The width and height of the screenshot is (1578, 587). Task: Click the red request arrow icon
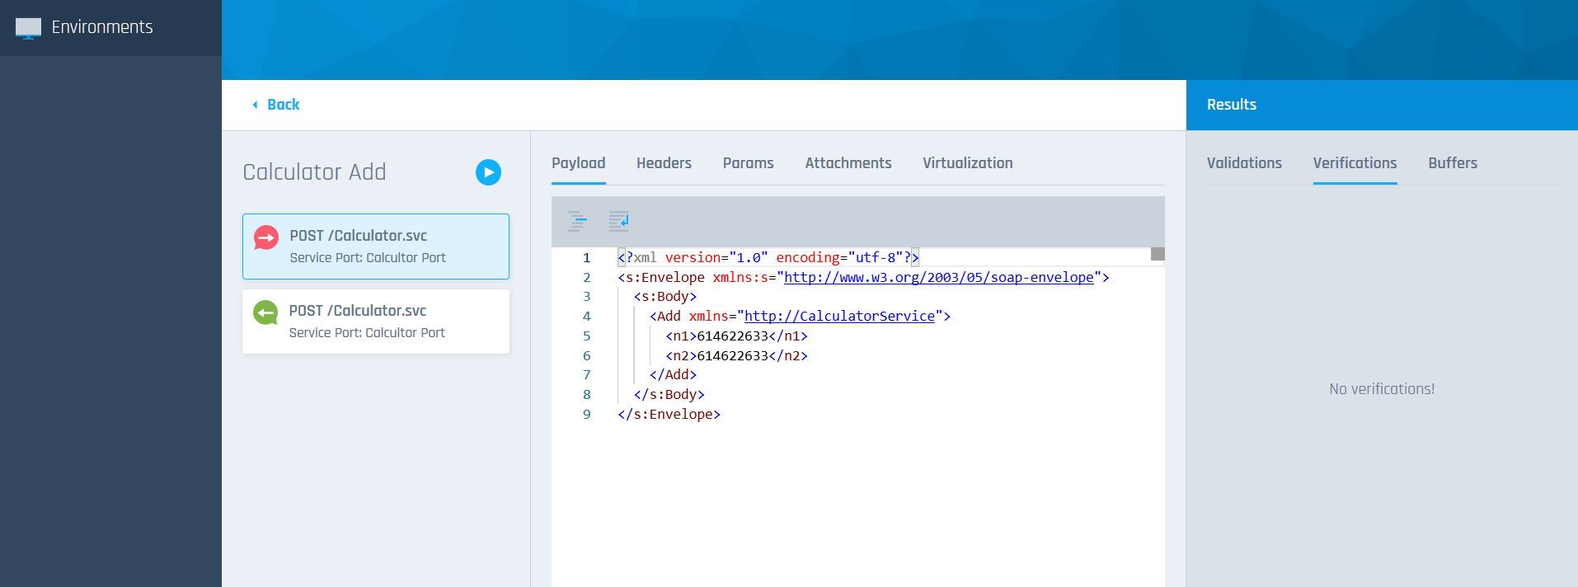point(266,238)
